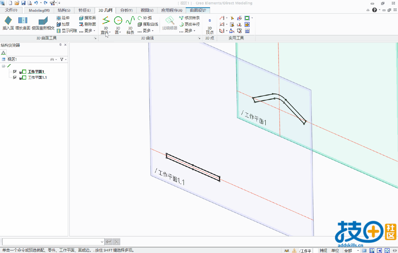Click the structure tree tab icon in 结构浏览器
This screenshot has width=398, height=253.
3,53
